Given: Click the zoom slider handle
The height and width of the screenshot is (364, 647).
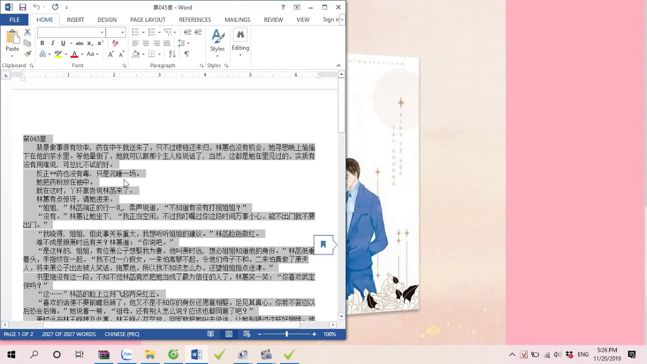Looking at the screenshot, I should click(287, 334).
